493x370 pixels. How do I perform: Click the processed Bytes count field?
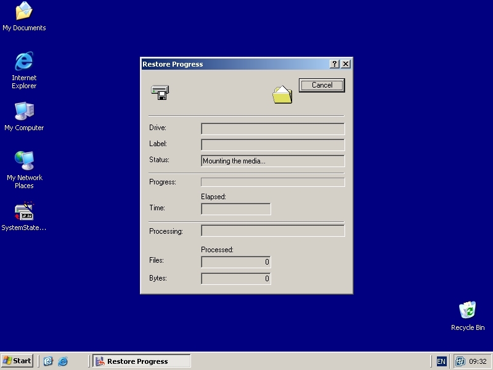pyautogui.click(x=236, y=279)
